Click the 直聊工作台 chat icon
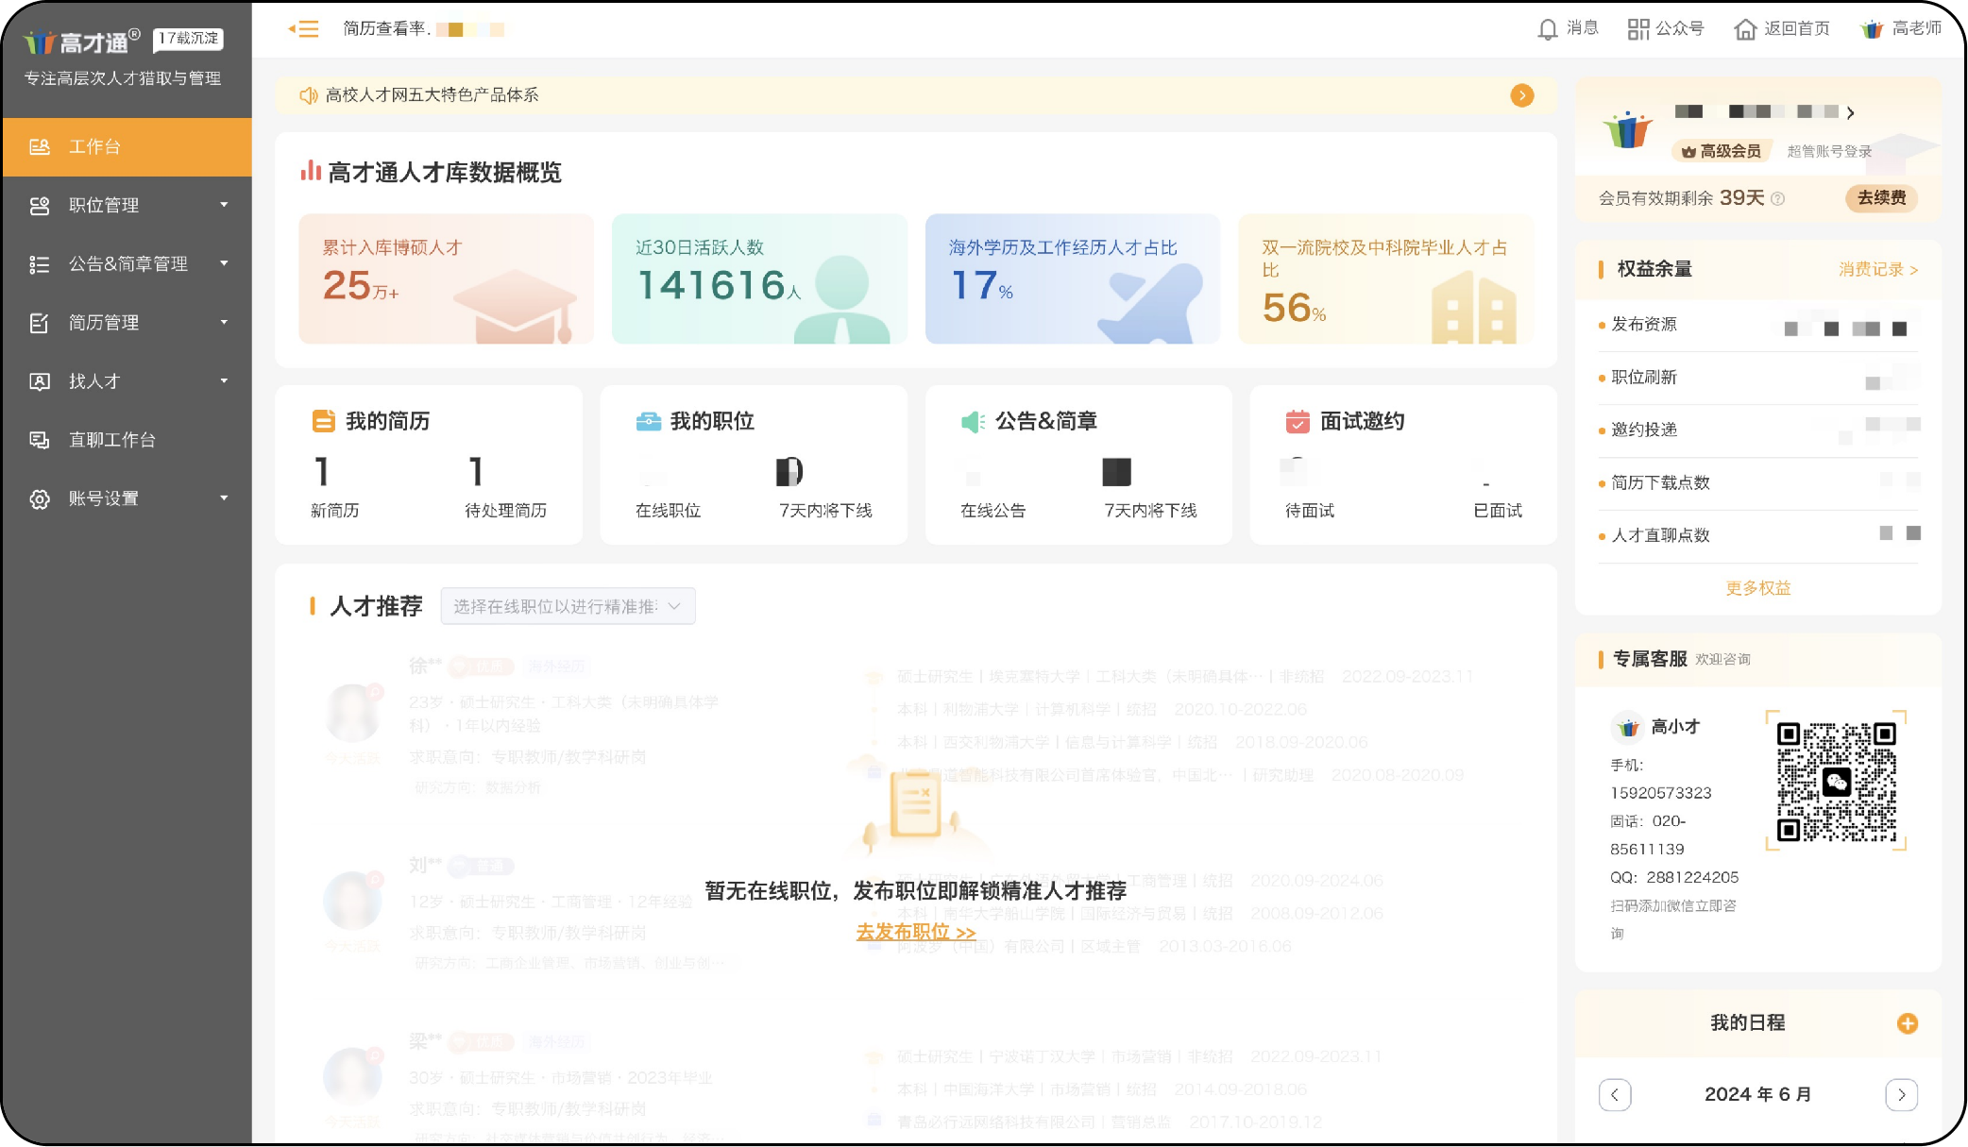1968x1147 pixels. (x=40, y=440)
